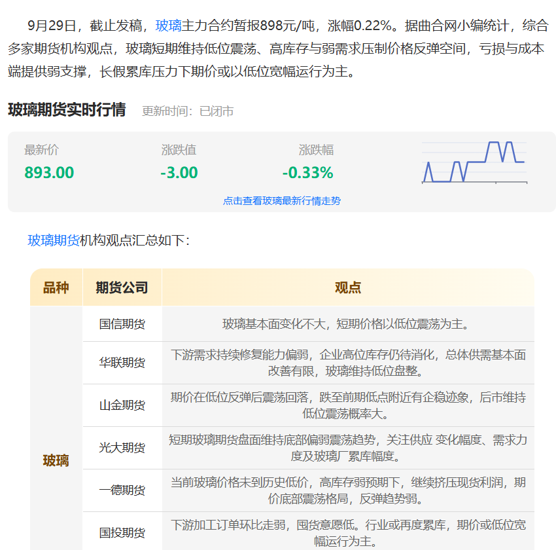Screen dimensions: 556x550
Task: Click the 玻璃期货实时行情 heading
Action: pos(67,109)
